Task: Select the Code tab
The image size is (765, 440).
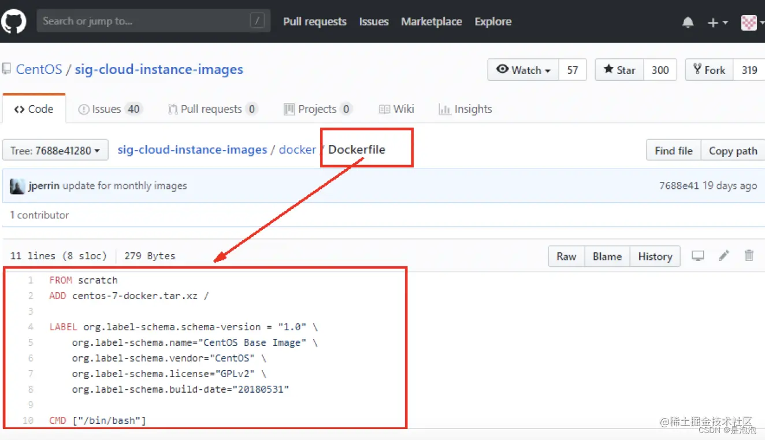Action: point(34,109)
